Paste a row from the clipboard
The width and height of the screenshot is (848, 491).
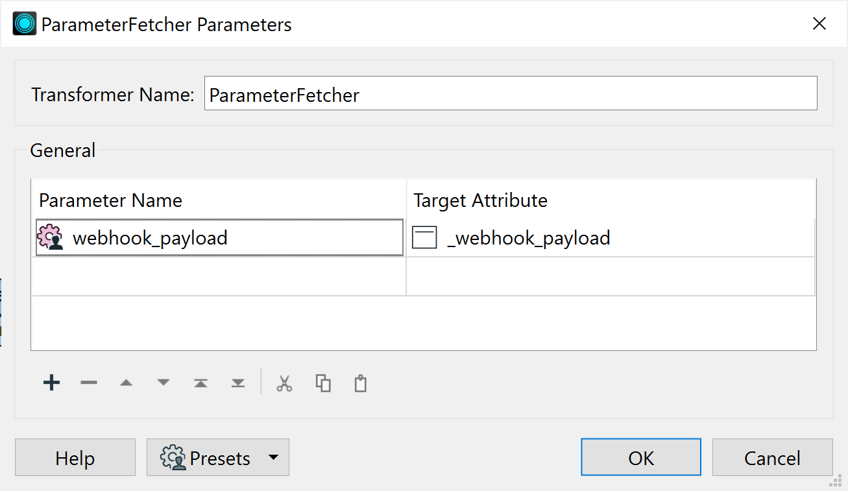(x=360, y=383)
